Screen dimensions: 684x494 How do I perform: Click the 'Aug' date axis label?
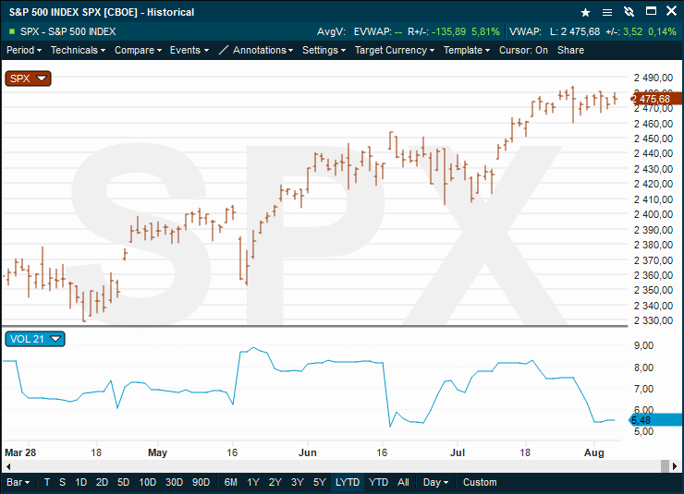pyautogui.click(x=593, y=452)
